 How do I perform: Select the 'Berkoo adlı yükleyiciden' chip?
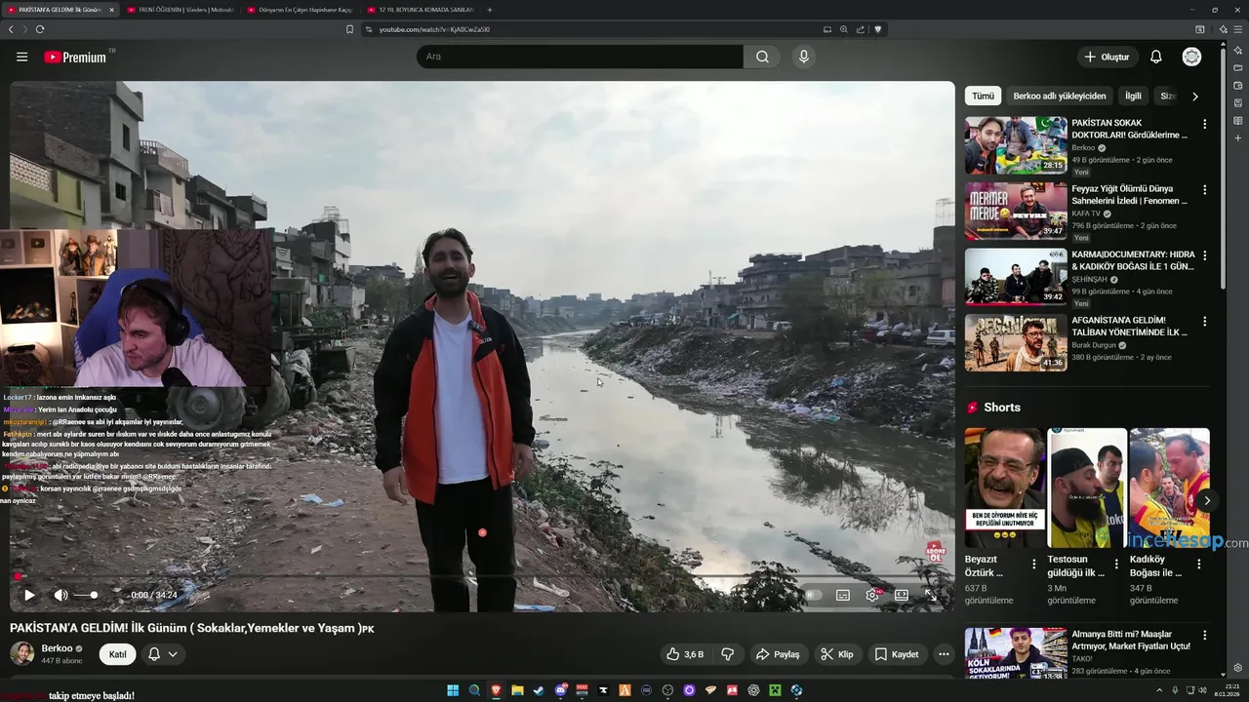(1059, 96)
